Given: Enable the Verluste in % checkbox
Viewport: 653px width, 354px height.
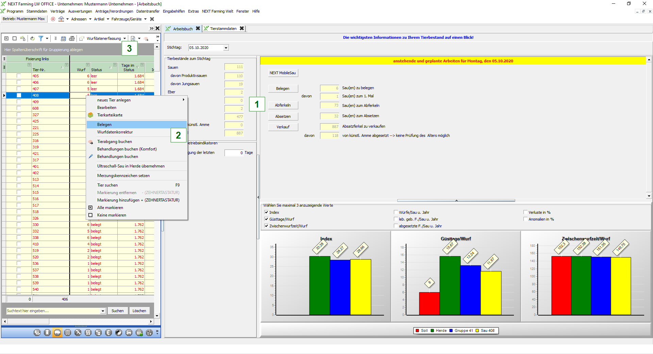Looking at the screenshot, I should tap(525, 212).
